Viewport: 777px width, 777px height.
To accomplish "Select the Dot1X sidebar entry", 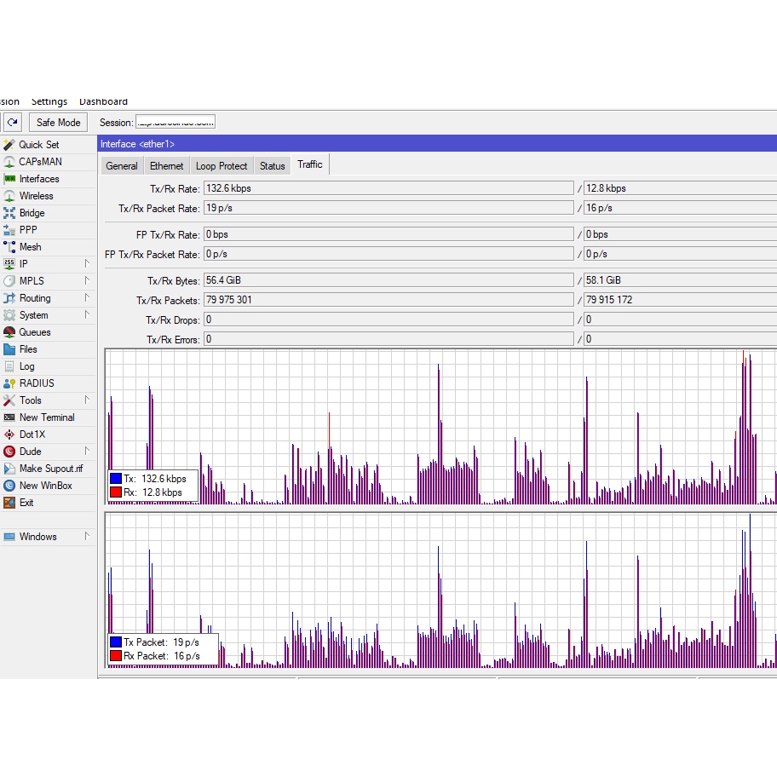I will coord(31,435).
